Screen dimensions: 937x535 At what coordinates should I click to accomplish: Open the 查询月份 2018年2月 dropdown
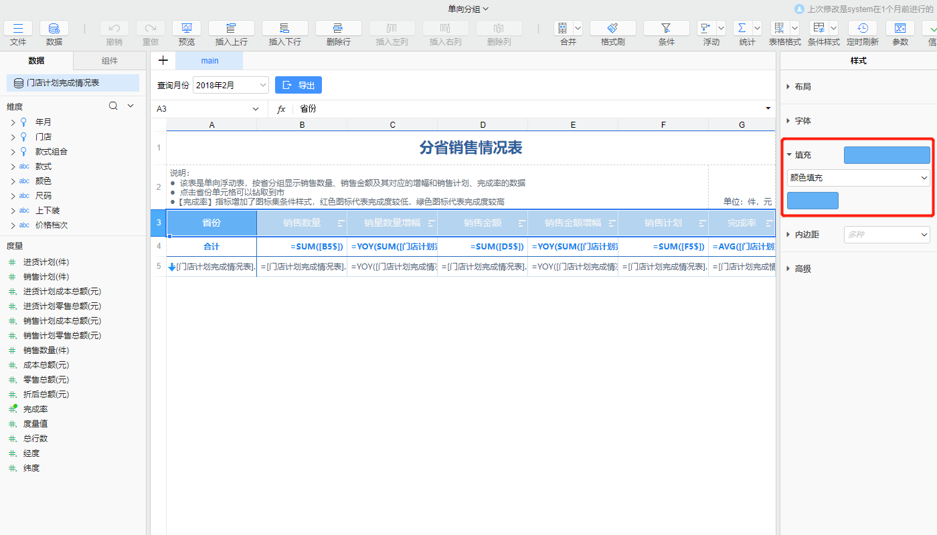(230, 85)
